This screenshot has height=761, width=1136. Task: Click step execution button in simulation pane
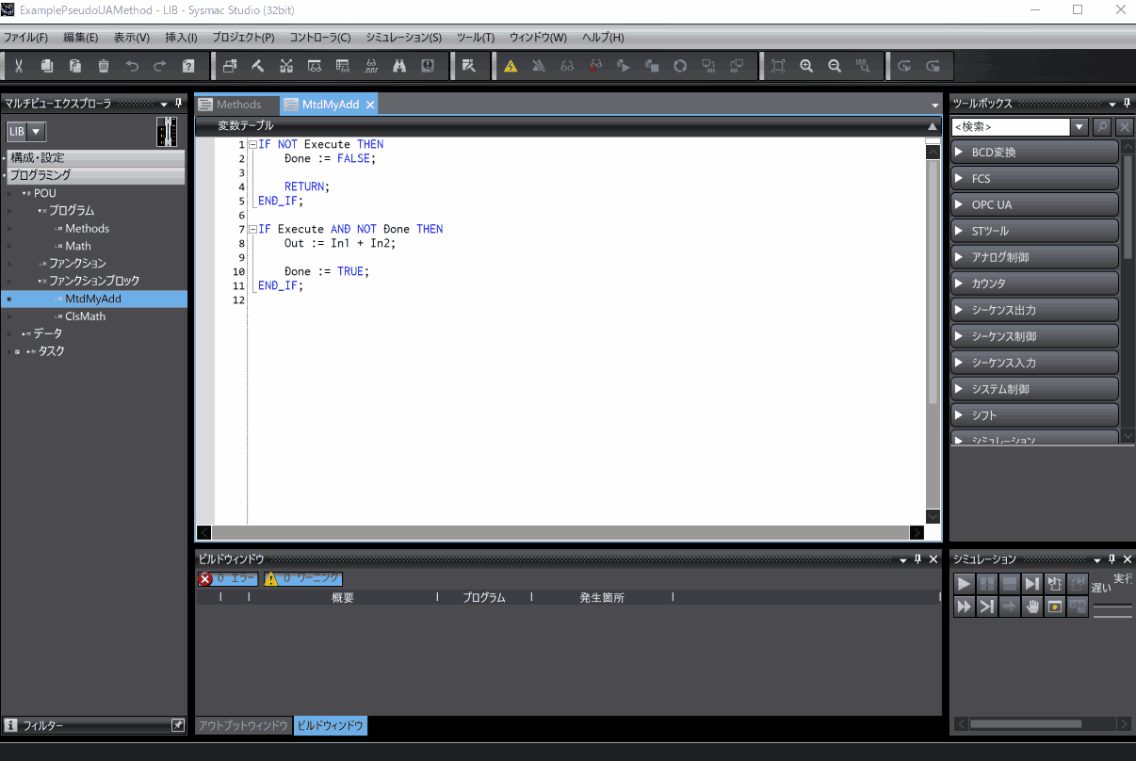1031,584
